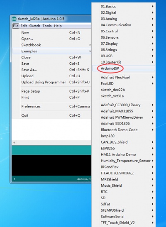Image resolution: width=166 pixels, height=227 pixels.
Task: Expand the 08.Strings examples
Action: [124, 50]
